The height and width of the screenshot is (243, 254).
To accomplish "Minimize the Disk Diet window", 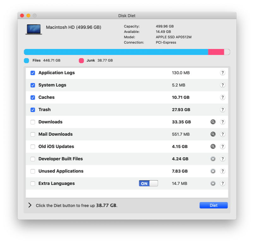I will coord(28,15).
